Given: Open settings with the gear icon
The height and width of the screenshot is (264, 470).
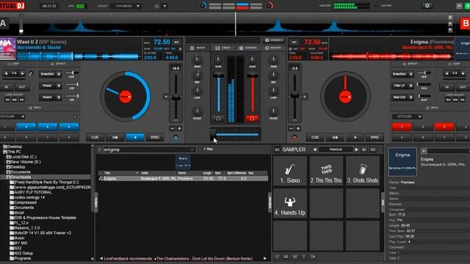Looking at the screenshot, I should click(x=427, y=6).
